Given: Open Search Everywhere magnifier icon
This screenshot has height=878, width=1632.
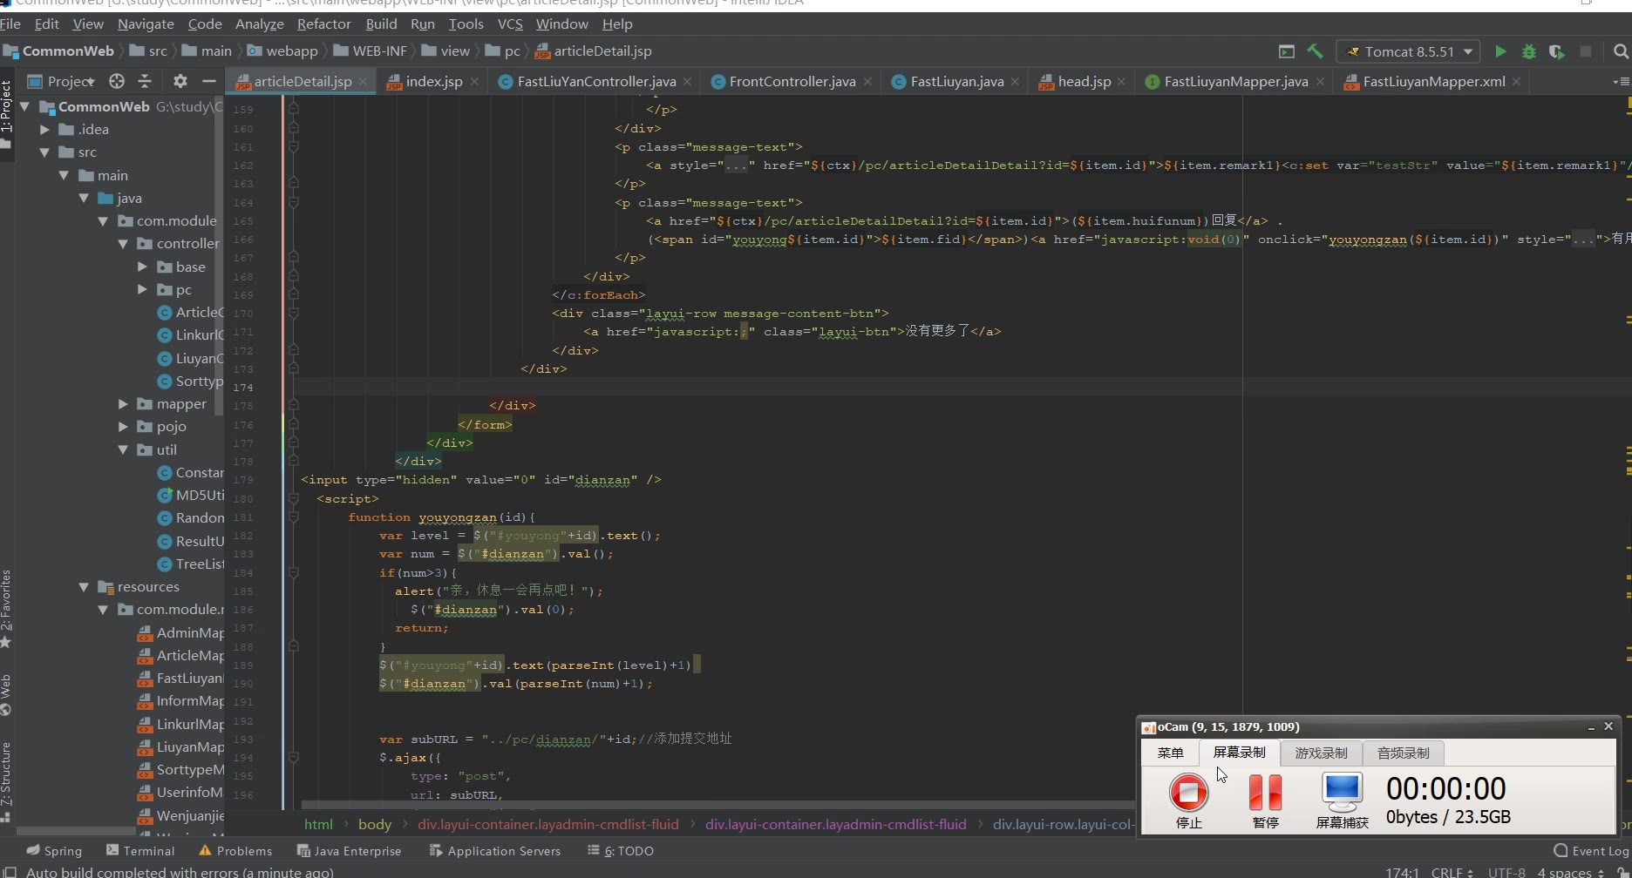Looking at the screenshot, I should click(1621, 51).
